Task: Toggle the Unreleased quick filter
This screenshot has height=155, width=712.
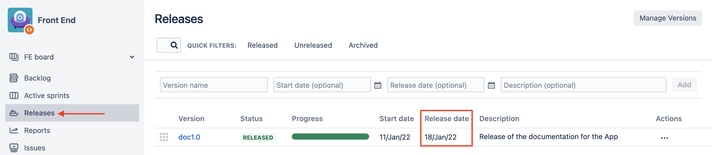Action: [313, 45]
